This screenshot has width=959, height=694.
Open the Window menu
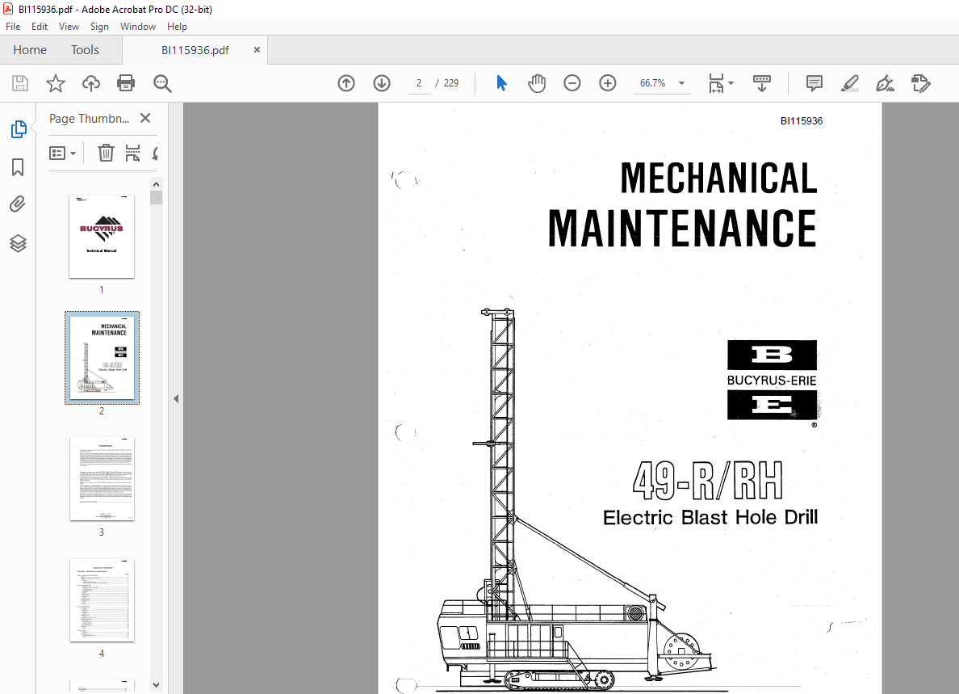tap(137, 27)
